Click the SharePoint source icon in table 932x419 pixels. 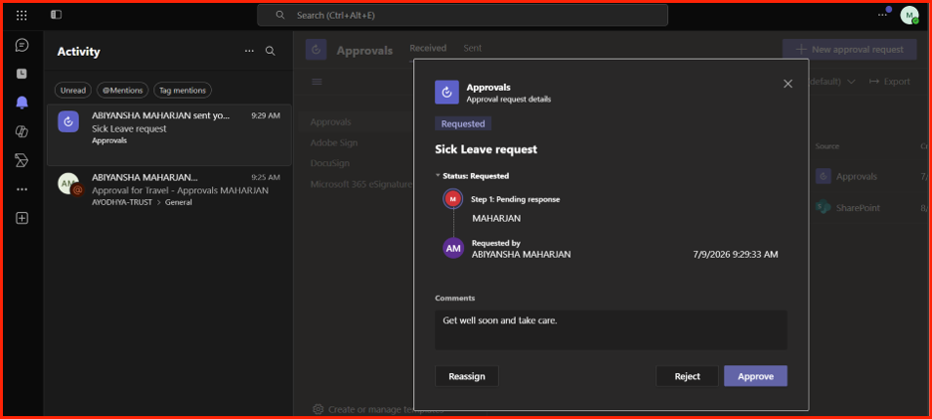pos(823,207)
